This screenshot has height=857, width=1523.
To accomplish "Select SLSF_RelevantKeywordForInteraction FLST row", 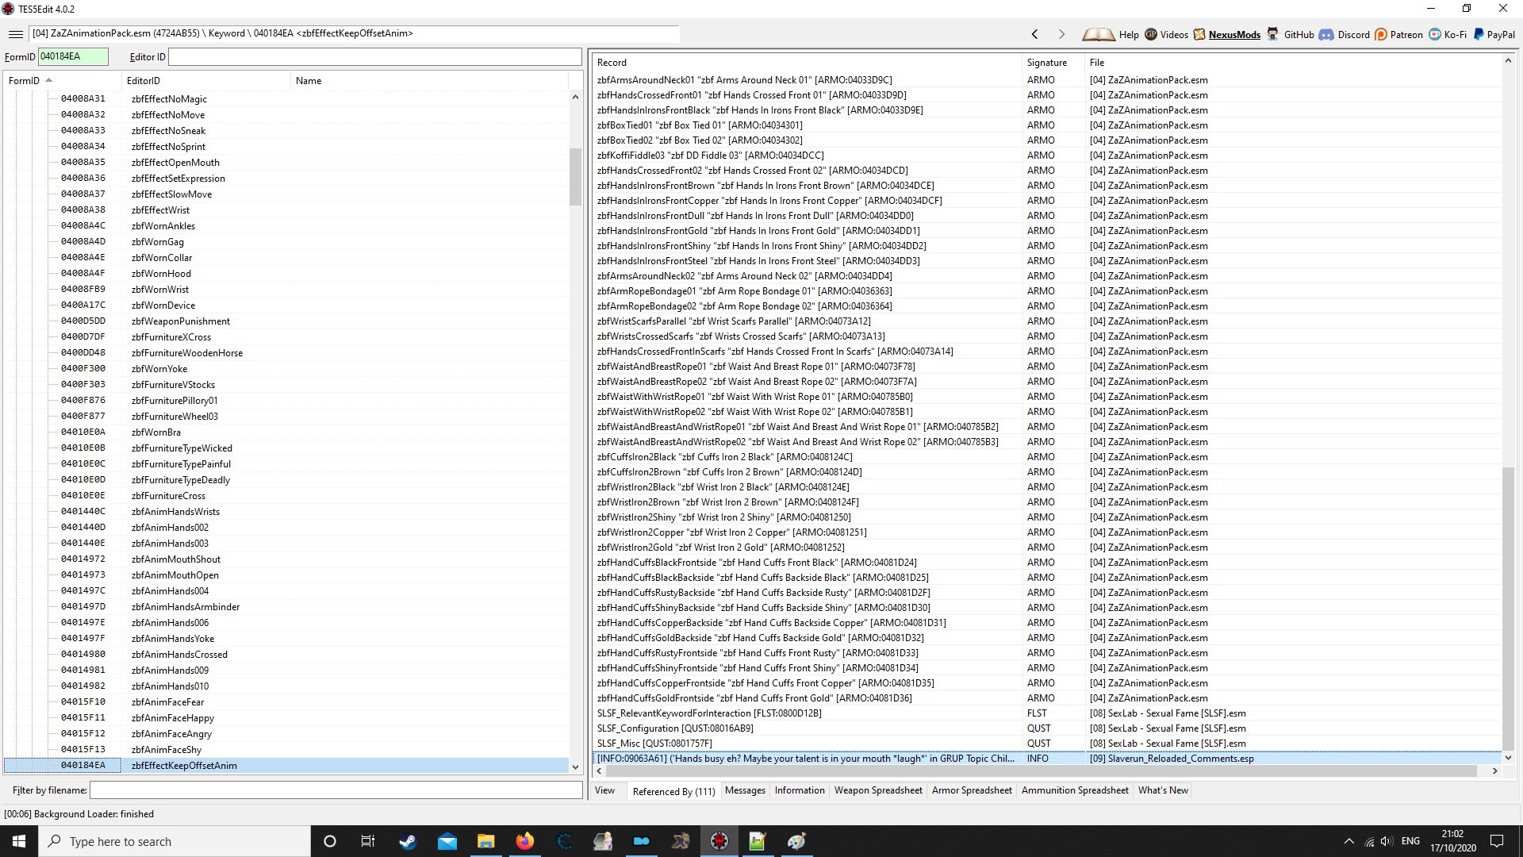I will click(x=1047, y=713).
